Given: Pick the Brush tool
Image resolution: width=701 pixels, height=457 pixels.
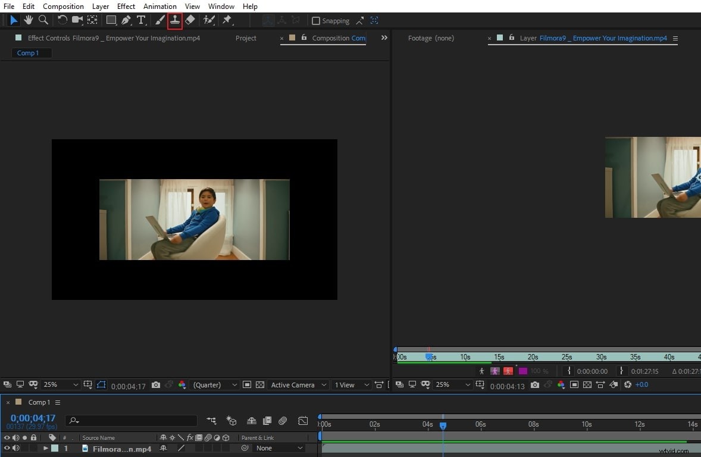Looking at the screenshot, I should point(159,20).
